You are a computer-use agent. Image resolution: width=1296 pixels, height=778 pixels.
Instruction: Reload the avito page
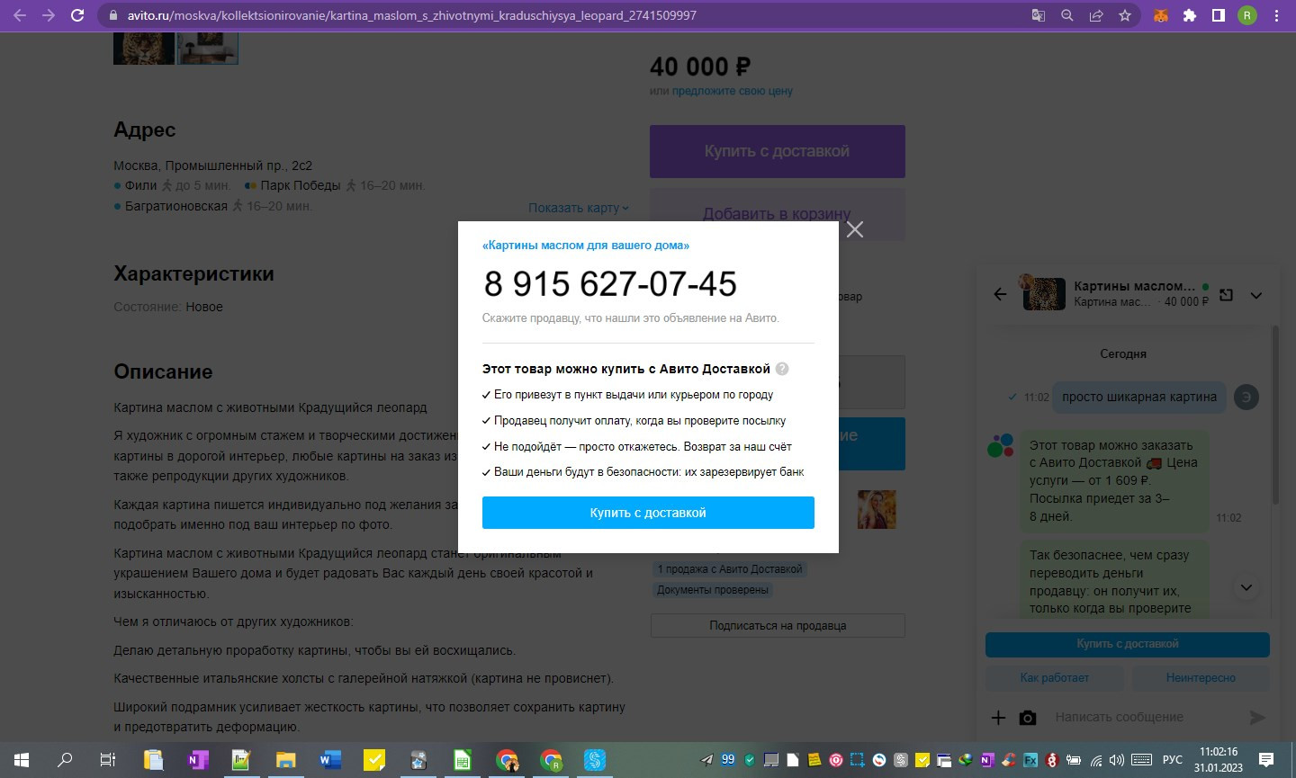77,15
